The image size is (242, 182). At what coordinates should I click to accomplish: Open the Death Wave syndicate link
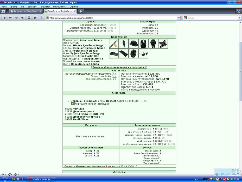click(x=81, y=119)
